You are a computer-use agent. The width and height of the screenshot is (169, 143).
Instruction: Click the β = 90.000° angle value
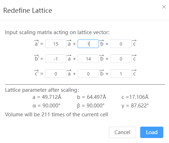(x=91, y=106)
